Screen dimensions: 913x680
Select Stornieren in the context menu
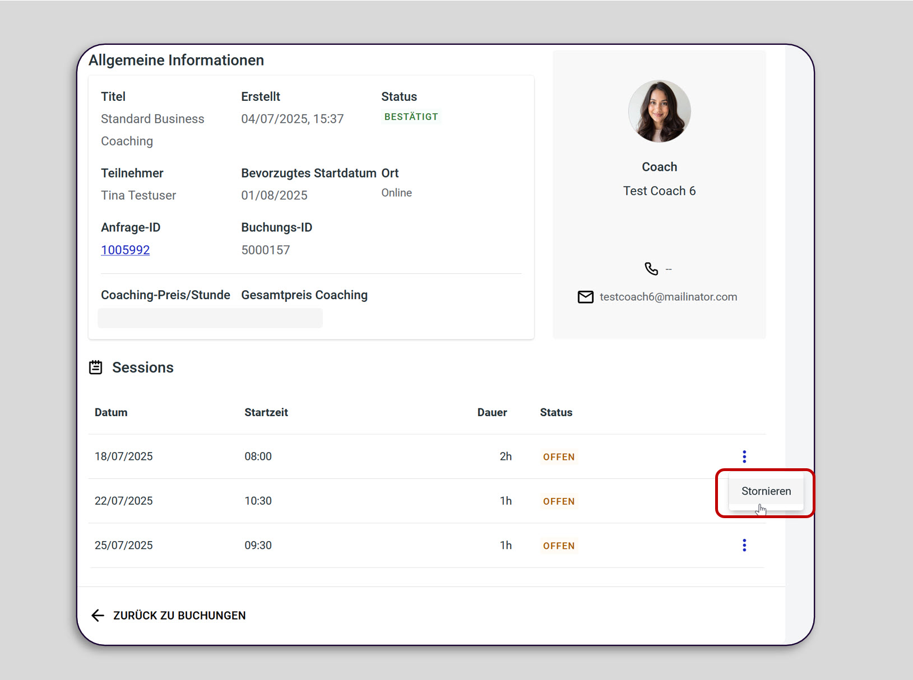(766, 491)
